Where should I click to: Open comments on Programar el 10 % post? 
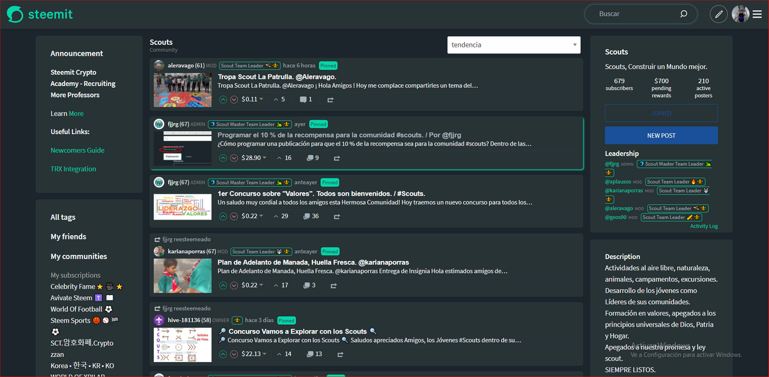[x=312, y=158]
